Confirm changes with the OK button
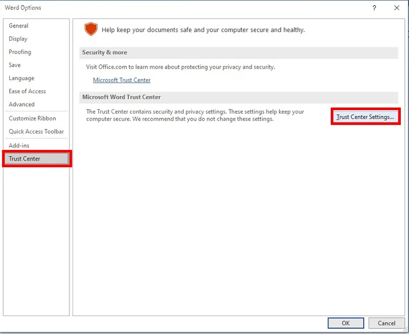 pos(346,323)
